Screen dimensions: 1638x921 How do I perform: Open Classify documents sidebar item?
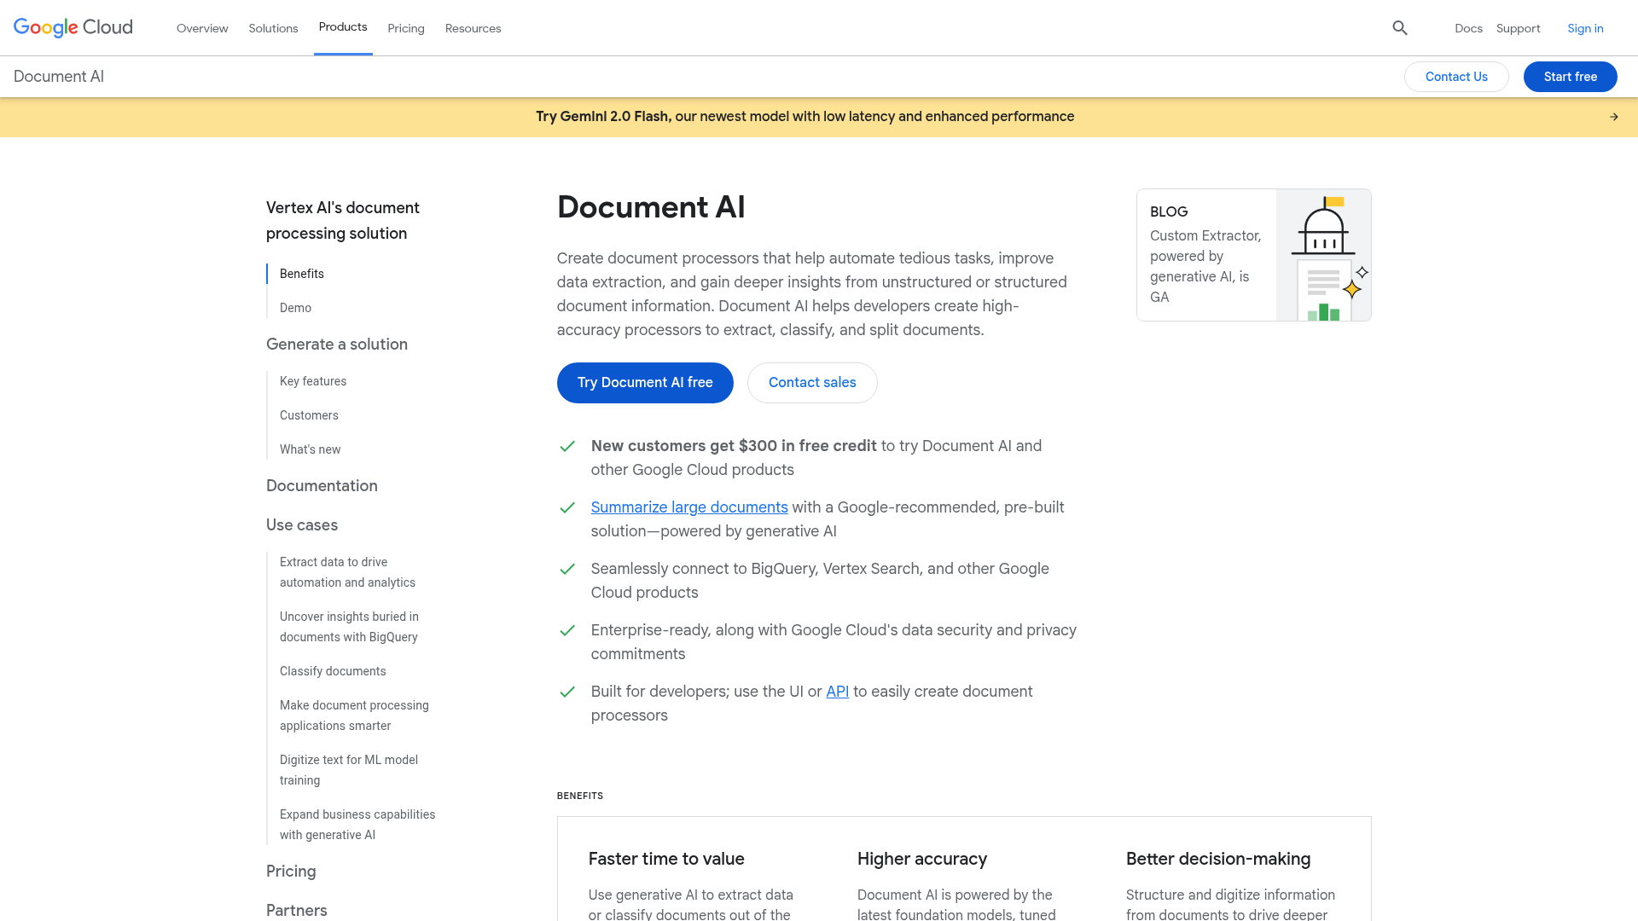click(333, 671)
